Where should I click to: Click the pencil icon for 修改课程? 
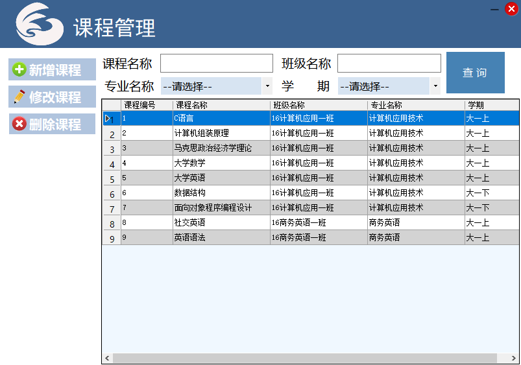point(19,97)
